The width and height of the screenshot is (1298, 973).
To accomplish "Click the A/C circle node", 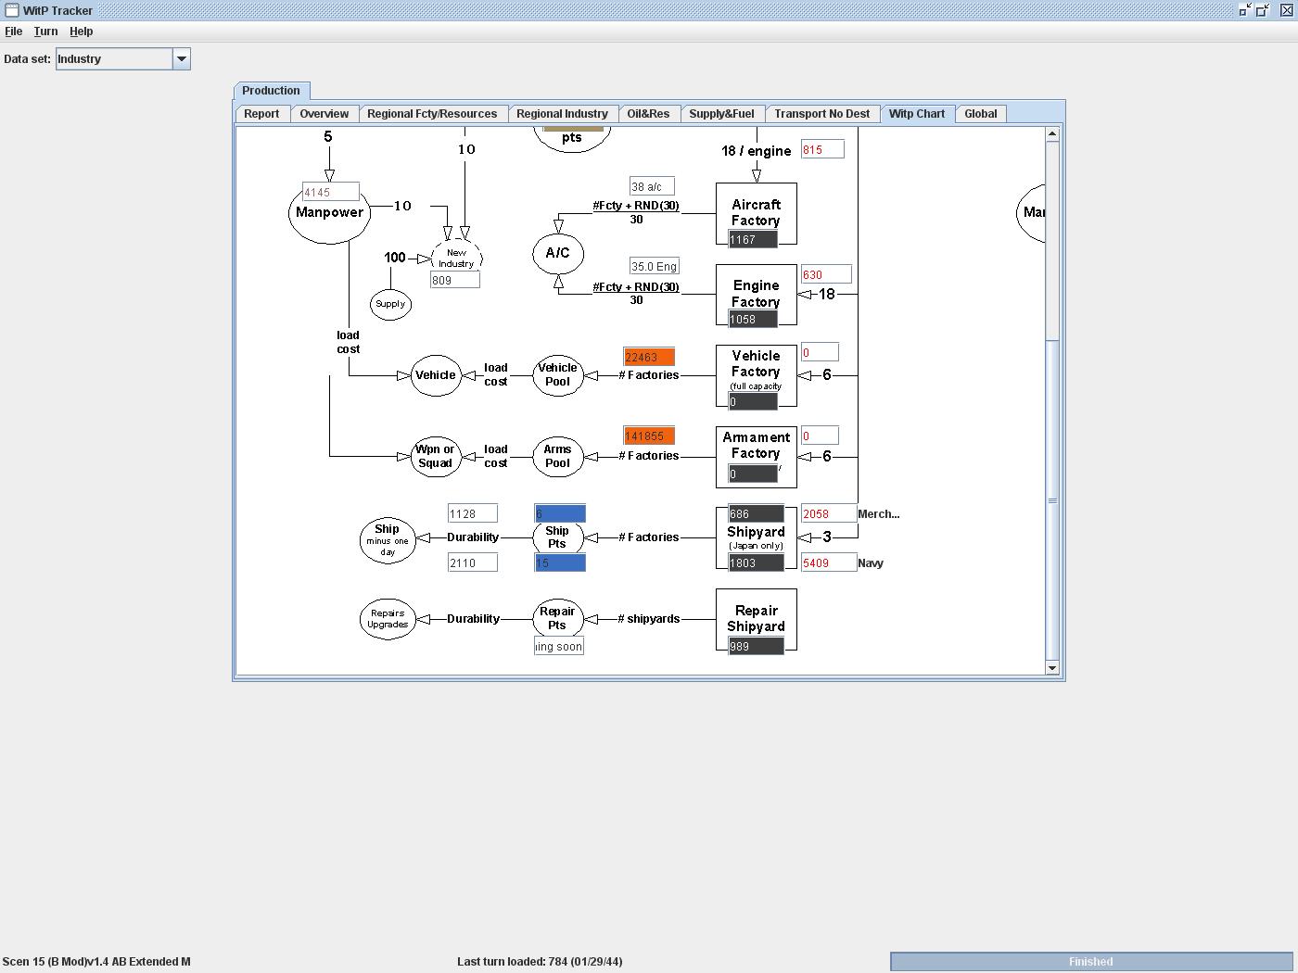I will 557,253.
